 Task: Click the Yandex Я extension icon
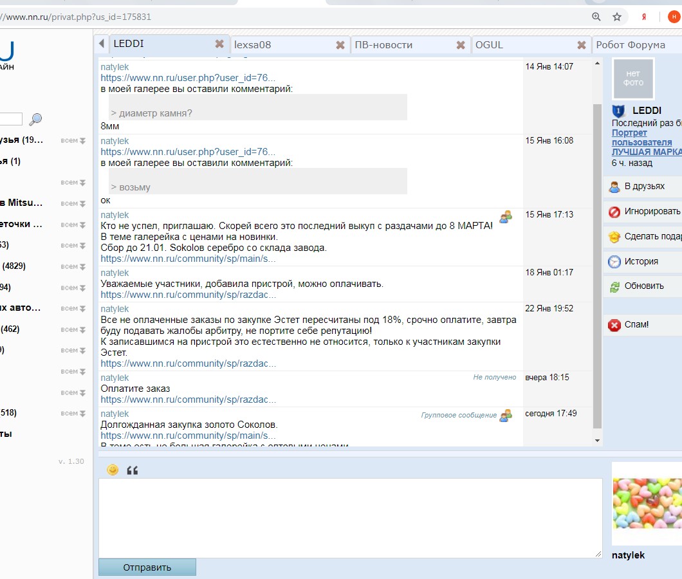click(644, 17)
